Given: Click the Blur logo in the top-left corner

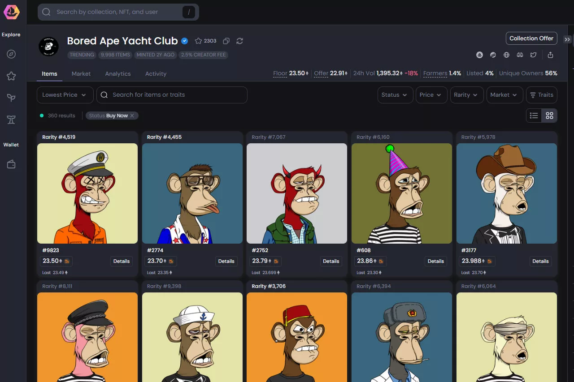Looking at the screenshot, I should (x=11, y=12).
